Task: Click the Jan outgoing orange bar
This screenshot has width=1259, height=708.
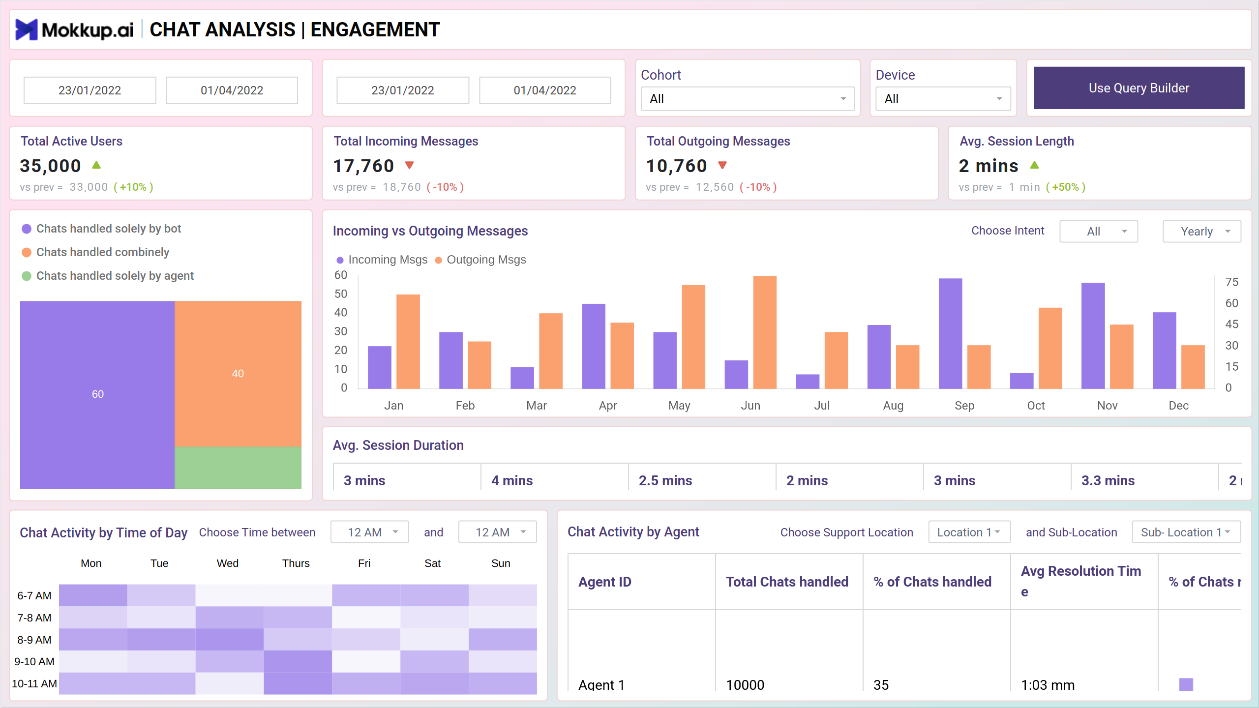Action: tap(408, 342)
